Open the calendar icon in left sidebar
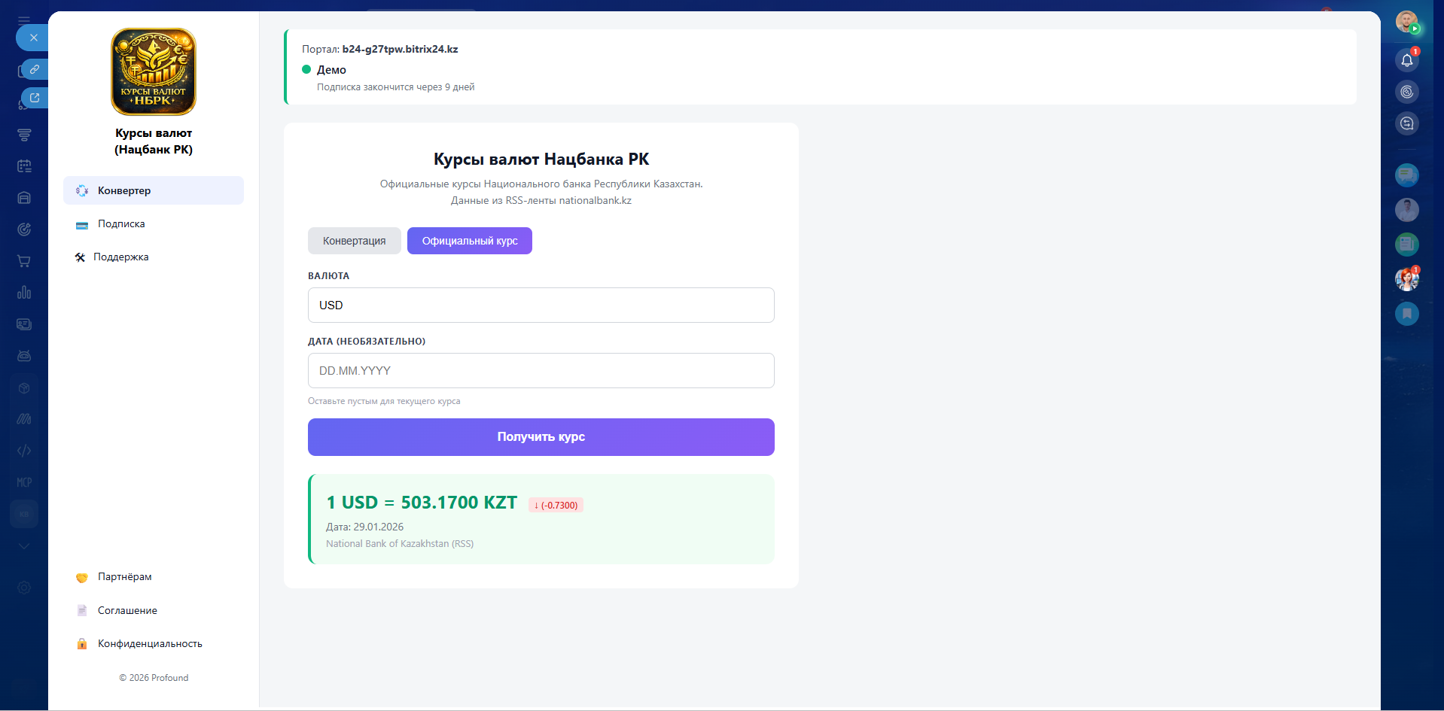Image resolution: width=1444 pixels, height=711 pixels. 24,166
